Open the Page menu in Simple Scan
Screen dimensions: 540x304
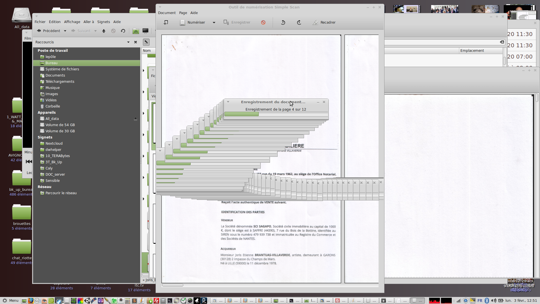183,13
